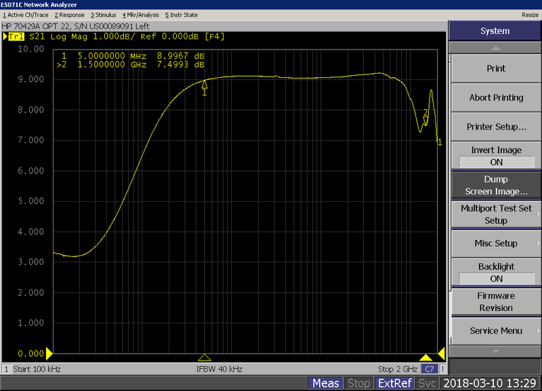
Task: Click the Stop status indicator
Action: coord(358,384)
